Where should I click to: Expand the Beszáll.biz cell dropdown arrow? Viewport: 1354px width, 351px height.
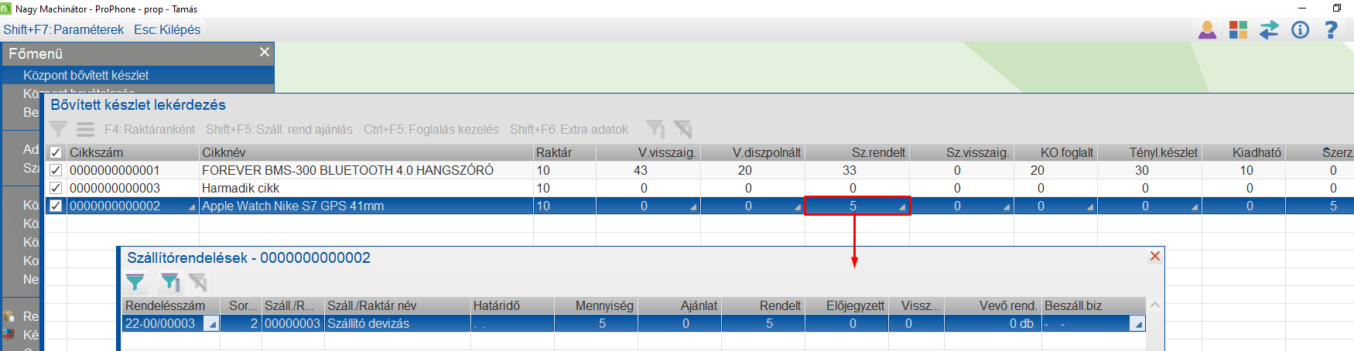click(x=1137, y=324)
